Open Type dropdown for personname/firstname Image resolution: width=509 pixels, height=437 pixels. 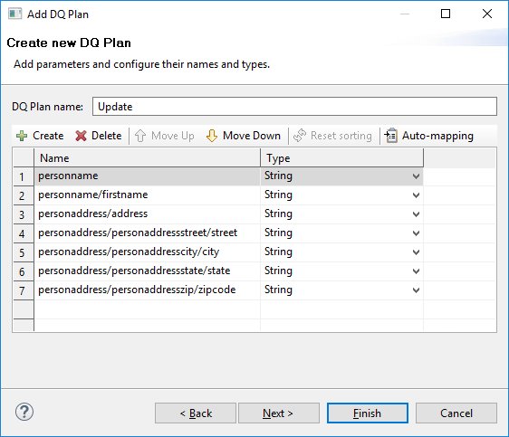coord(416,195)
